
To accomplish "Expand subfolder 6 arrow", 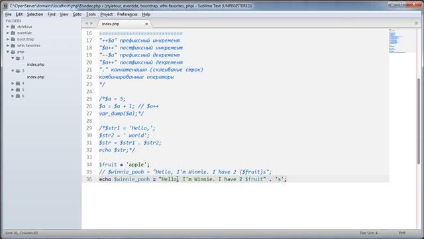I will tap(13, 96).
